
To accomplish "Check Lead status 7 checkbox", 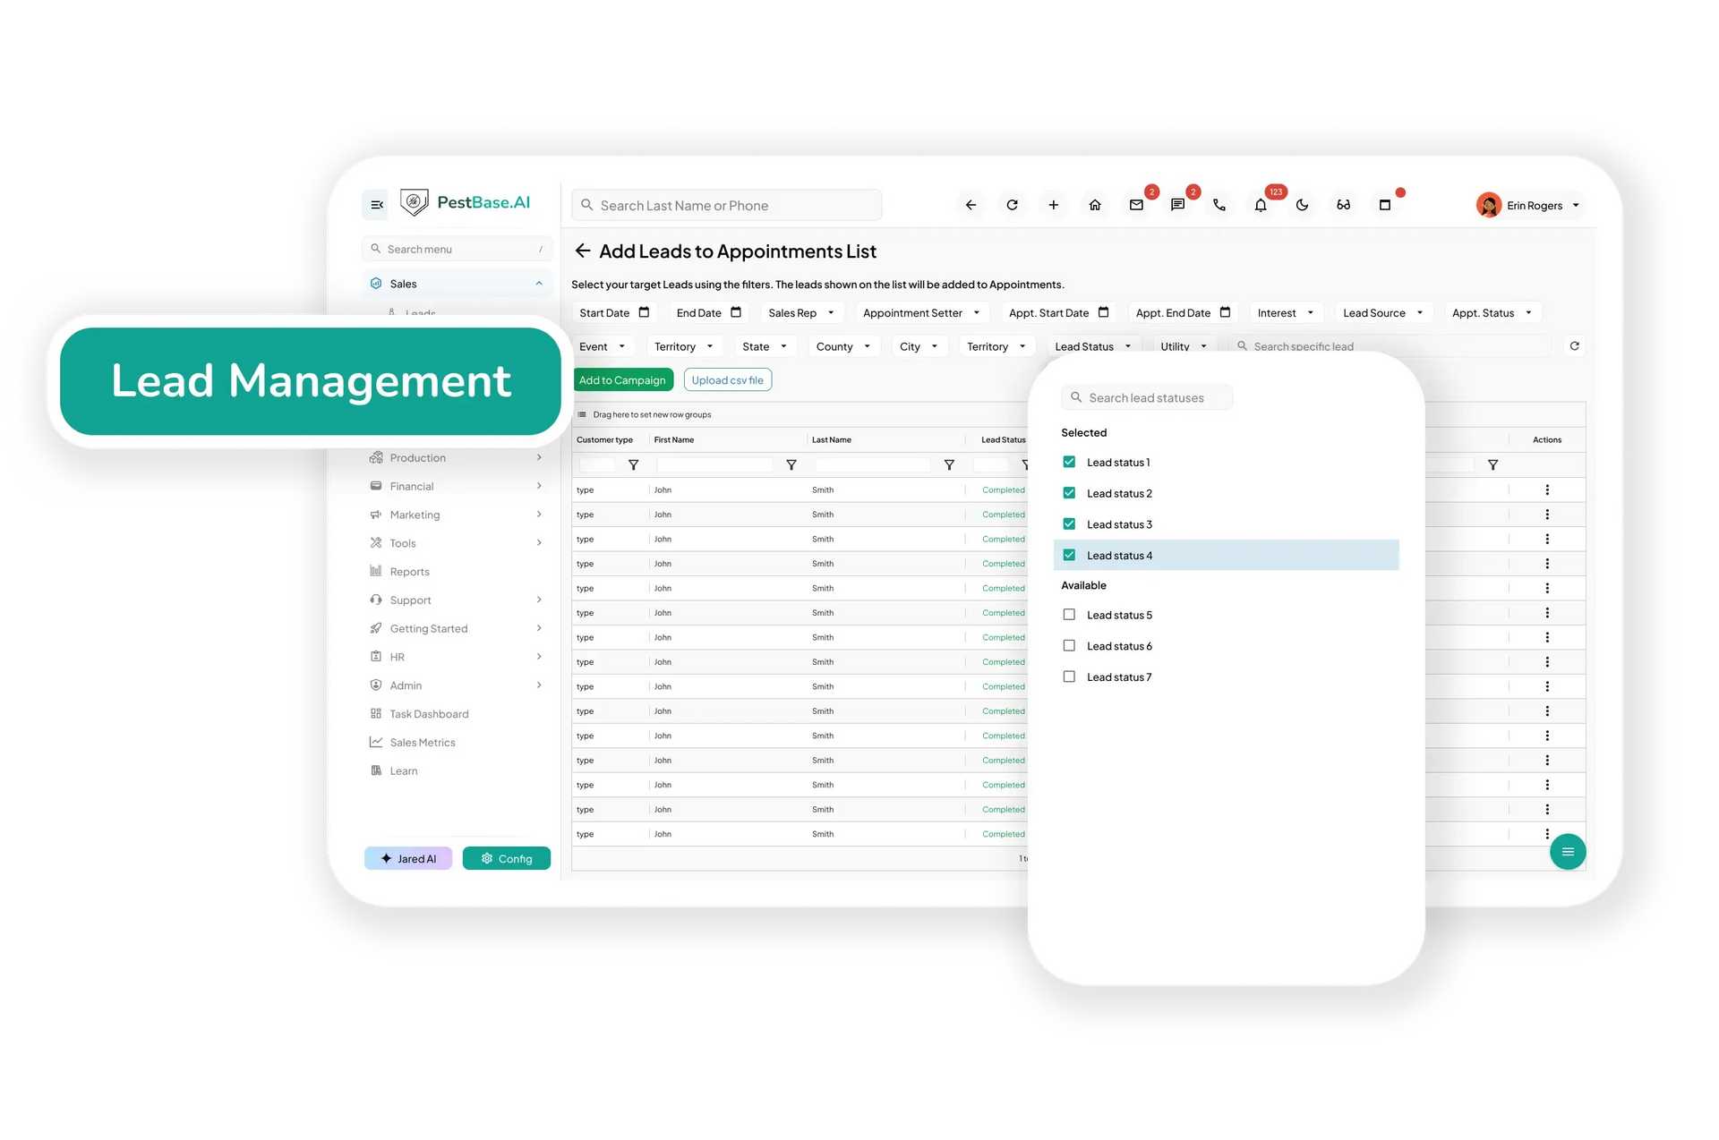I will point(1069,677).
